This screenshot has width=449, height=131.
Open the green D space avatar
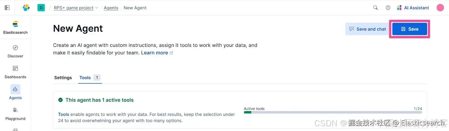[x=41, y=8]
